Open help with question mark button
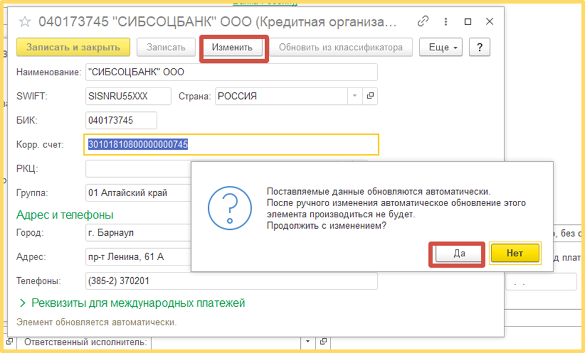Screen dimensions: 585x353 point(479,47)
